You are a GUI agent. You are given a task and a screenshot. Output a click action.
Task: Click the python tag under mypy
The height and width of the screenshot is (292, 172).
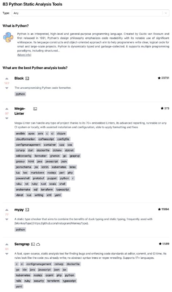(x=20, y=230)
